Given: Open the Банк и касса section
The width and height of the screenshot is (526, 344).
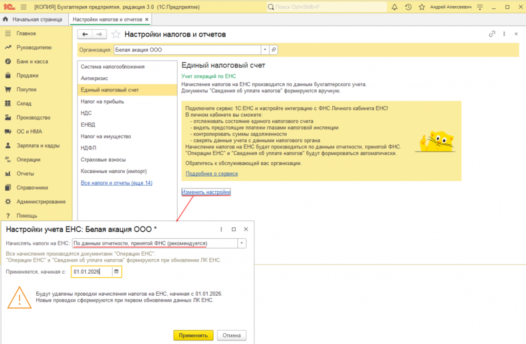Looking at the screenshot, I should [32, 62].
